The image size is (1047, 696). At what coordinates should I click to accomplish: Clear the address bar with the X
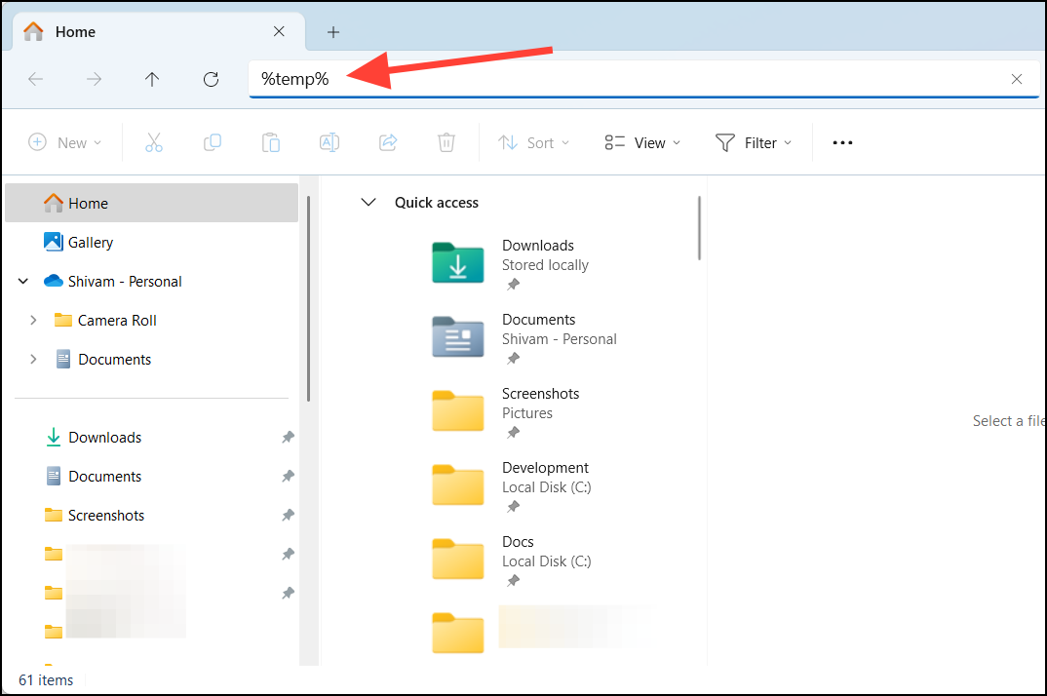(x=1017, y=79)
